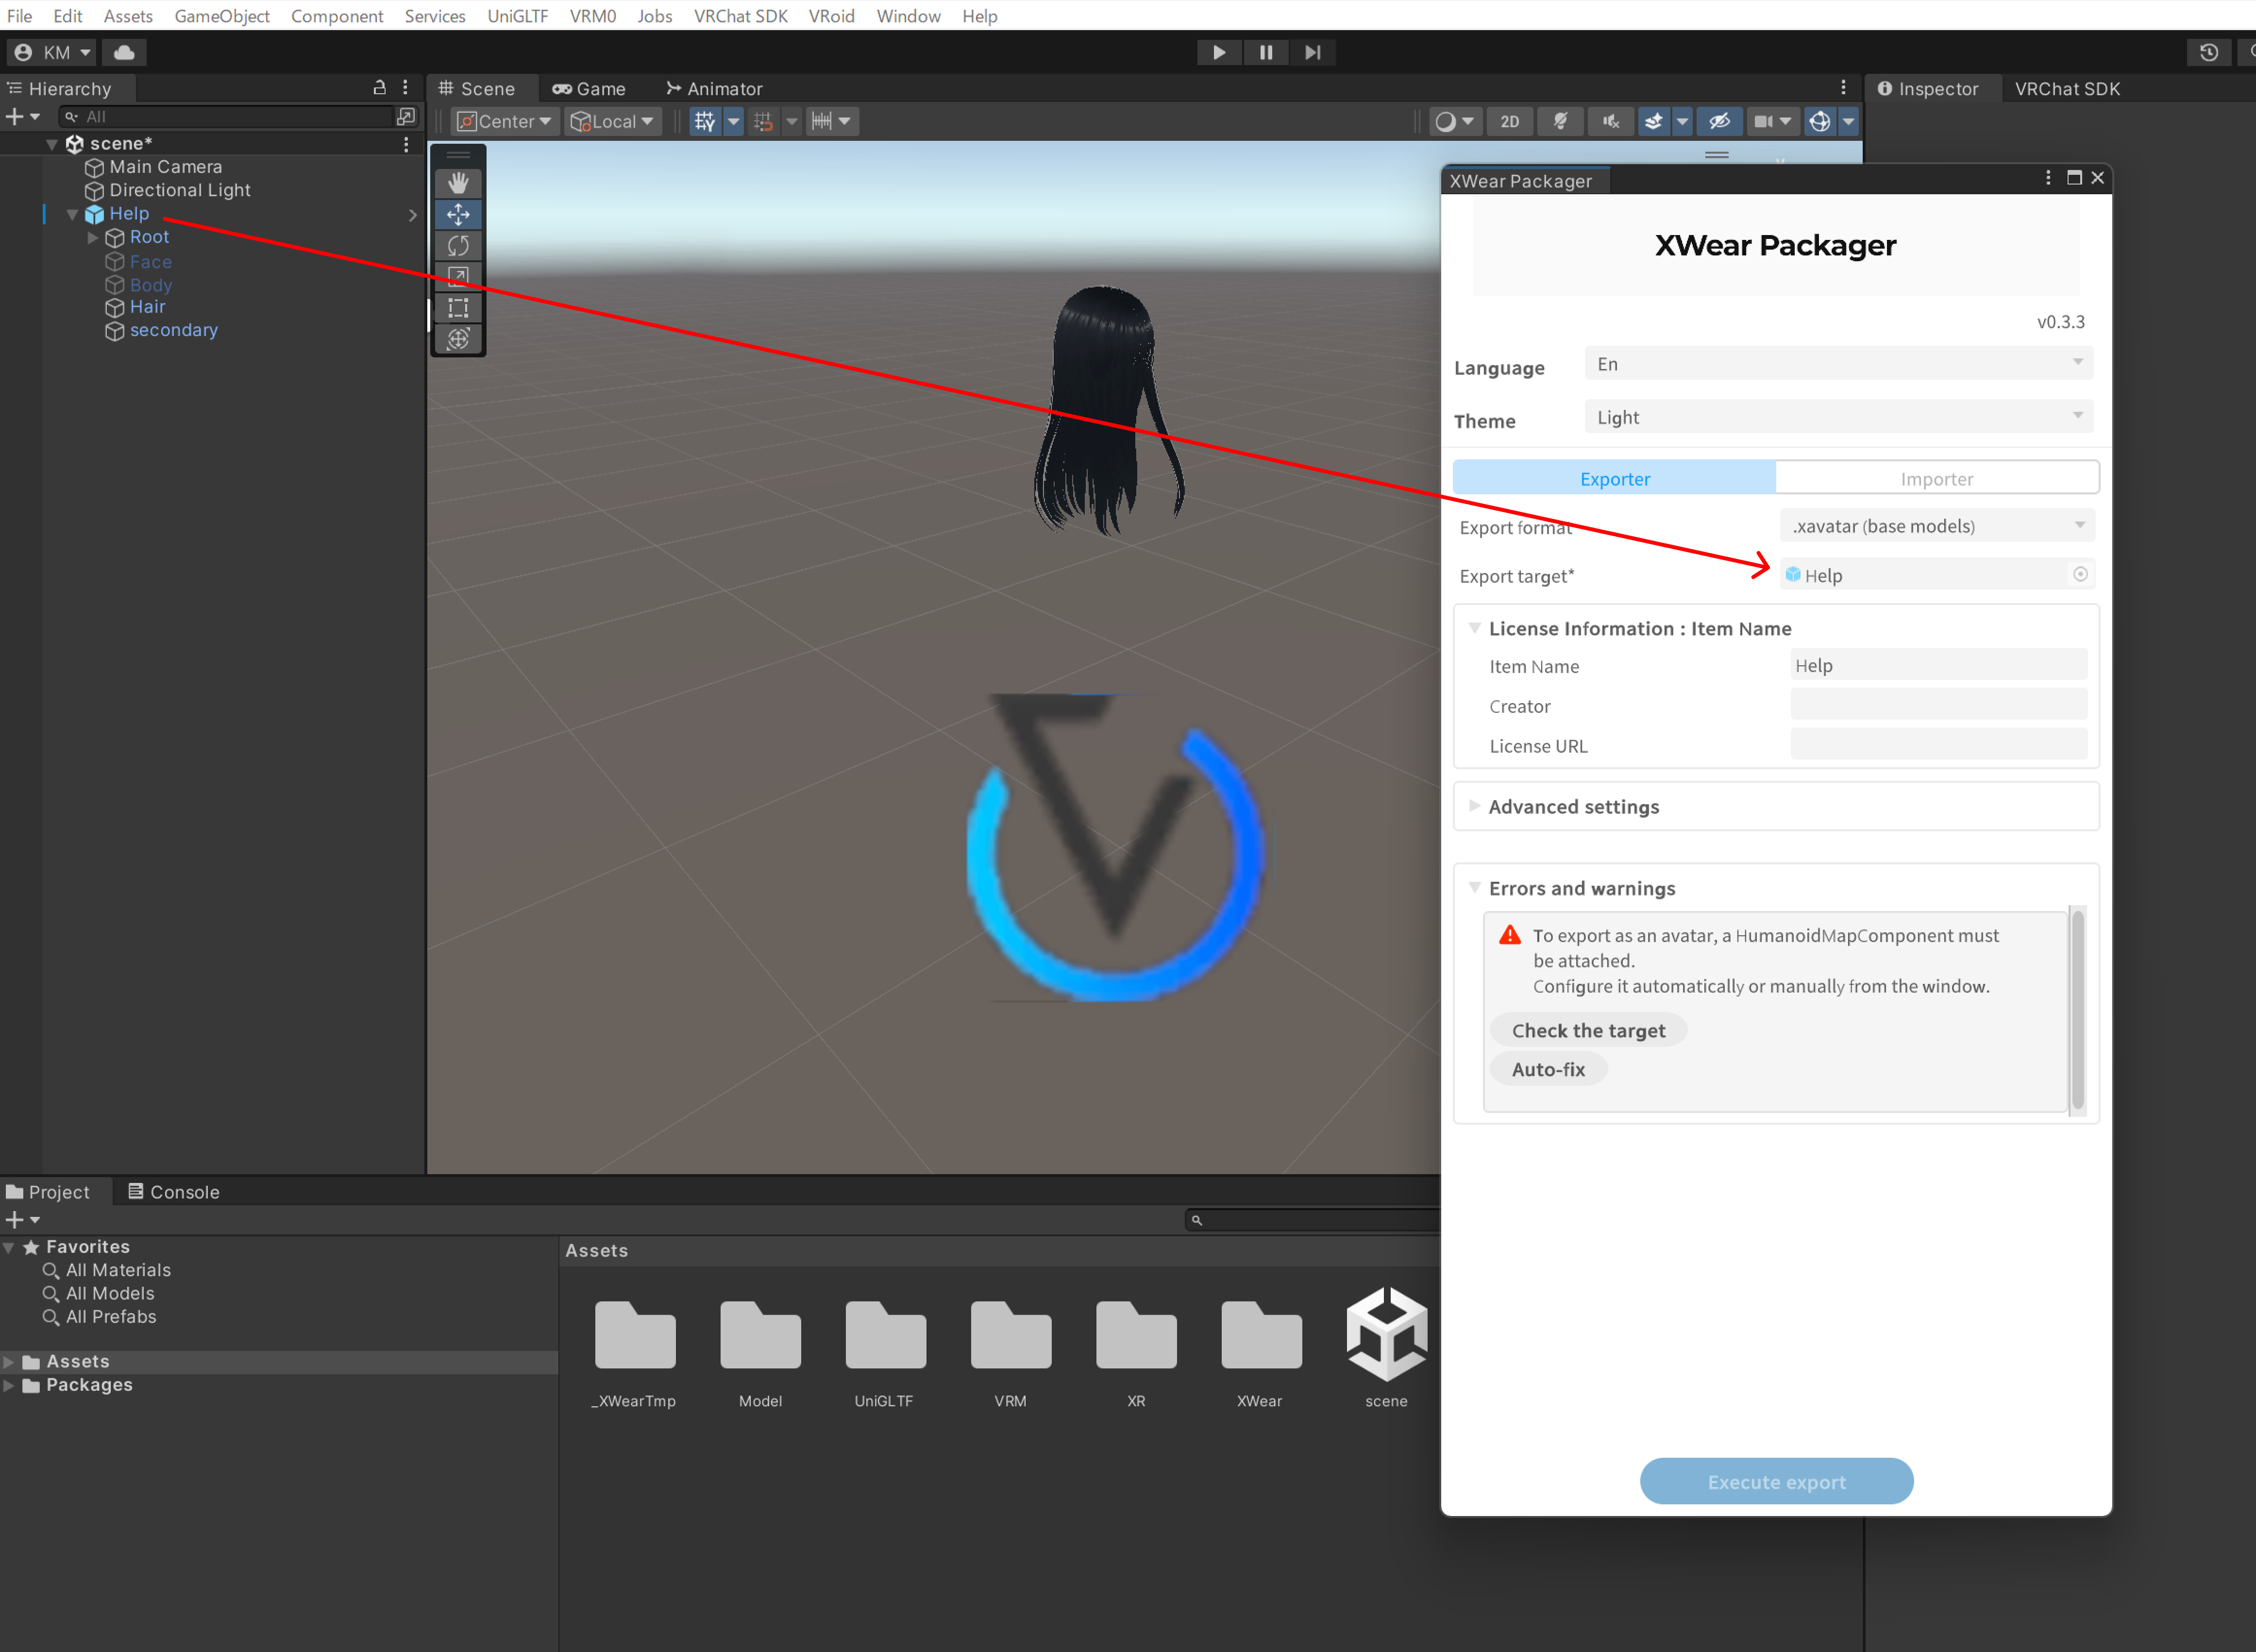Toggle scene audio mute icon
Image resolution: width=2256 pixels, height=1652 pixels.
tap(1611, 121)
